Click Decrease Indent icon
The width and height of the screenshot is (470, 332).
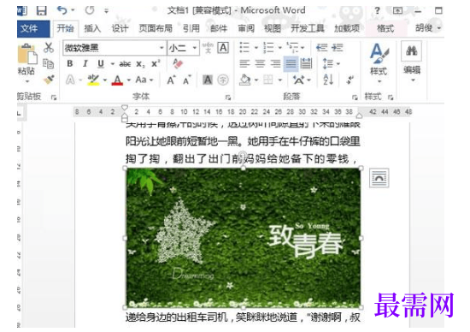321,47
